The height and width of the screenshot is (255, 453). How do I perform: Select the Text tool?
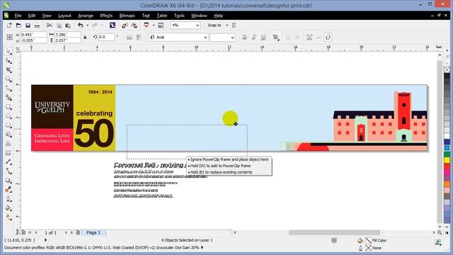[x=8, y=144]
